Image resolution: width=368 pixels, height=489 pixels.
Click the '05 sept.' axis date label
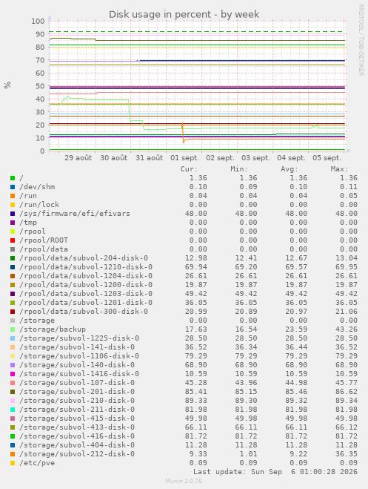click(327, 158)
